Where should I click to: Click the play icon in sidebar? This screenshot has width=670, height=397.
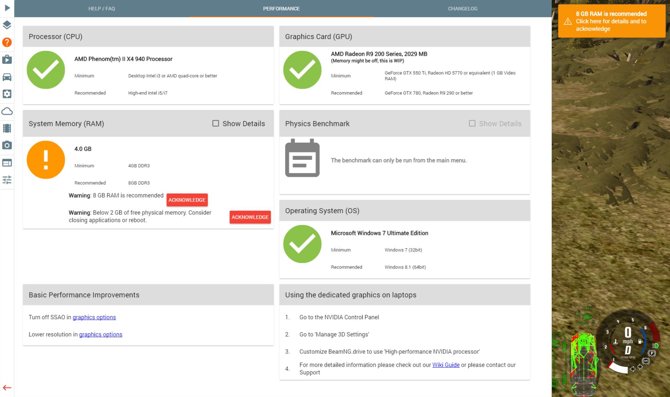tap(7, 8)
